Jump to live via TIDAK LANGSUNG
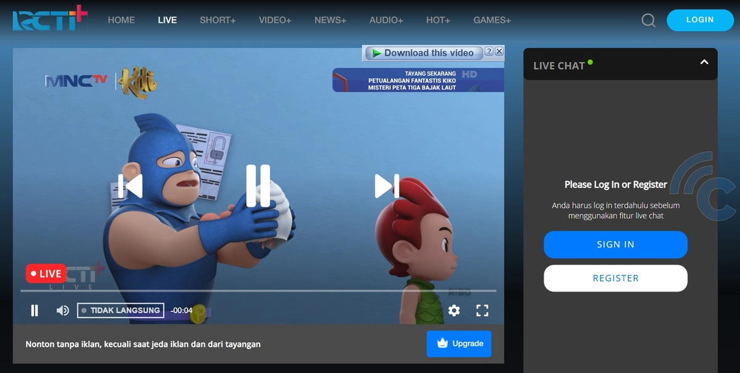This screenshot has height=373, width=740. point(121,311)
